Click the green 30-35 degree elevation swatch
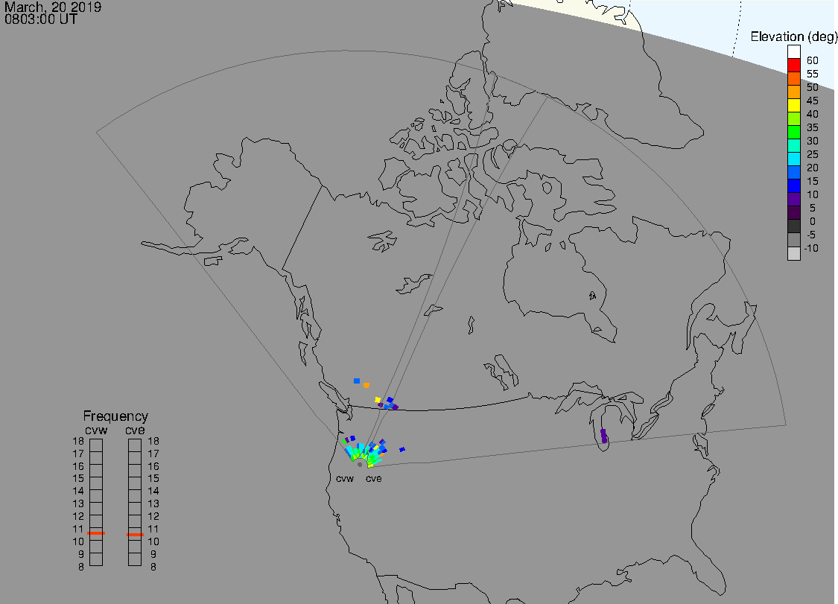The height and width of the screenshot is (604, 838). pyautogui.click(x=793, y=132)
